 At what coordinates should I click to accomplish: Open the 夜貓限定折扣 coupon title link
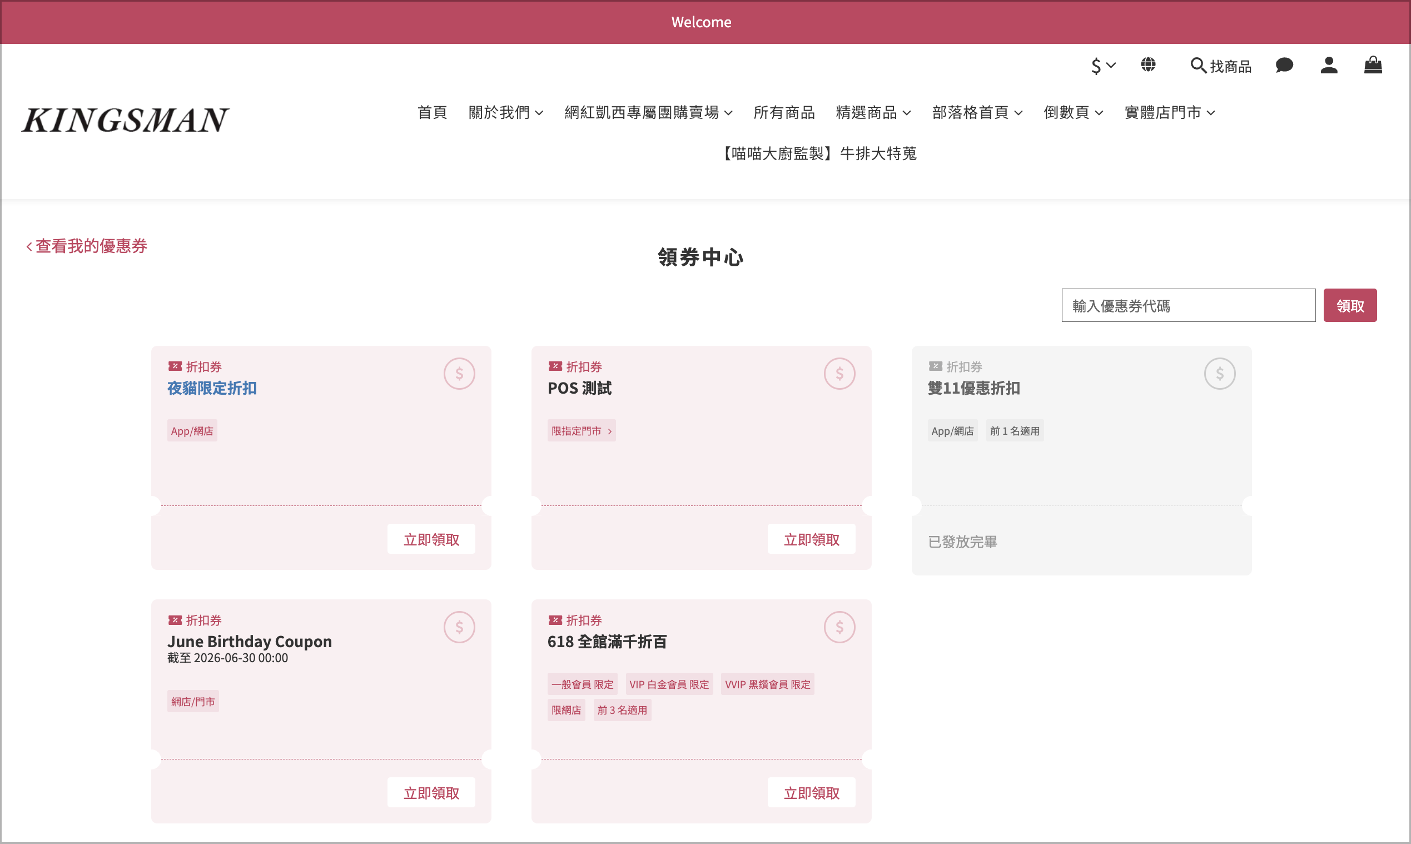pos(212,389)
